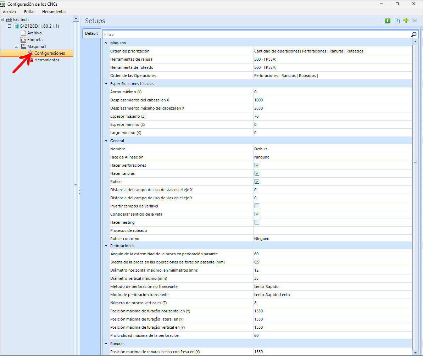423x356 pixels.
Task: Collapse the E42128D tree node
Action: (10, 26)
